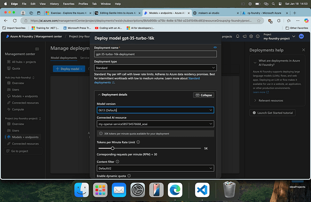Image resolution: width=311 pixels, height=202 pixels.
Task: Switch to the Model deployments tab
Action: click(64, 58)
